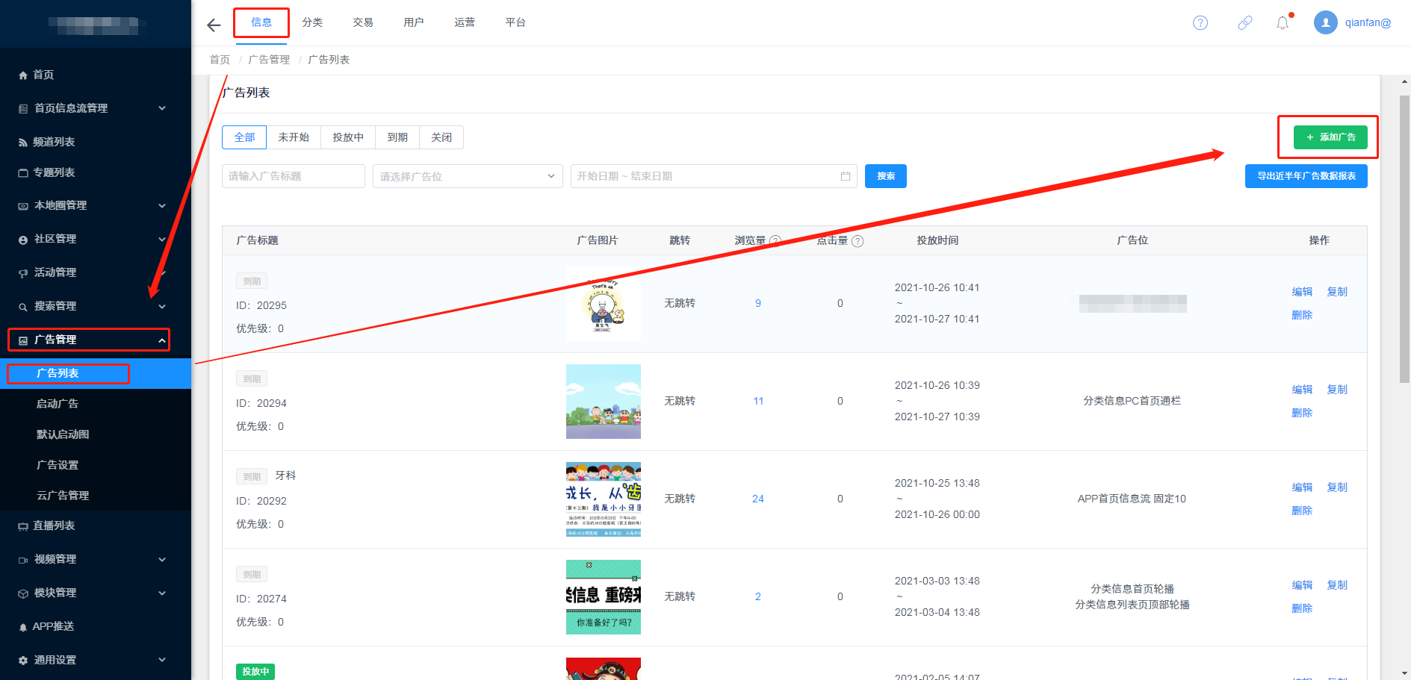
Task: Select 用户 top tab
Action: [414, 22]
